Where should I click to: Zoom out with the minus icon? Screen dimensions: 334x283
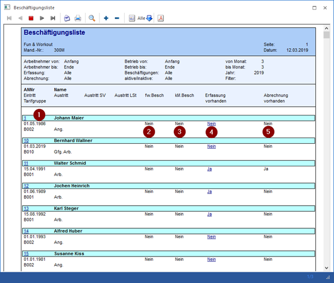pos(117,18)
